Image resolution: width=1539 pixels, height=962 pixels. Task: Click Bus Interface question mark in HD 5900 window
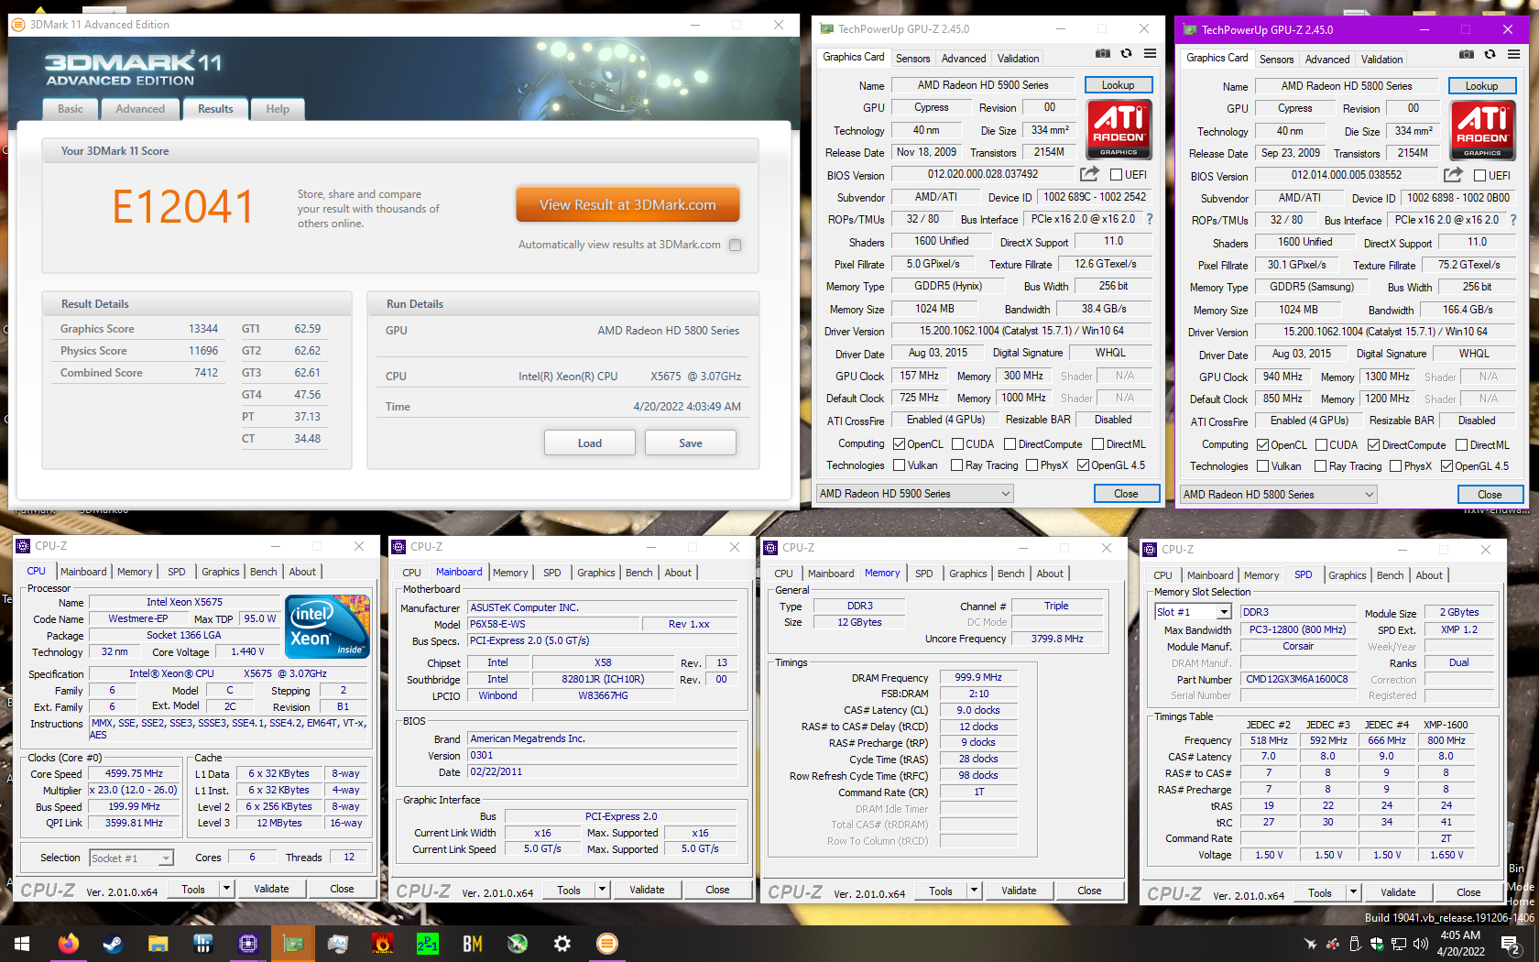click(x=1150, y=220)
